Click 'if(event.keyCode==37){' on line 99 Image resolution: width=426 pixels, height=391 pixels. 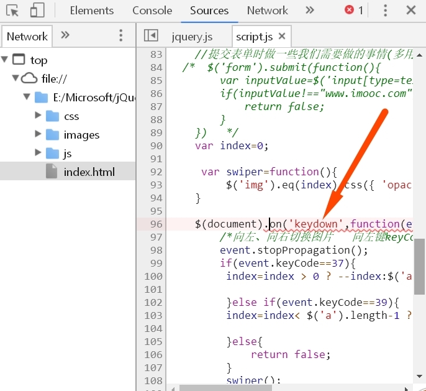(x=288, y=263)
